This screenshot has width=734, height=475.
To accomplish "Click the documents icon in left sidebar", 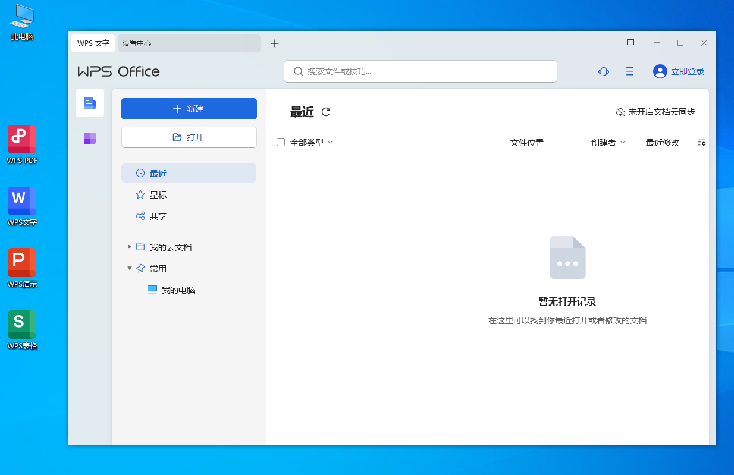I will coord(90,103).
